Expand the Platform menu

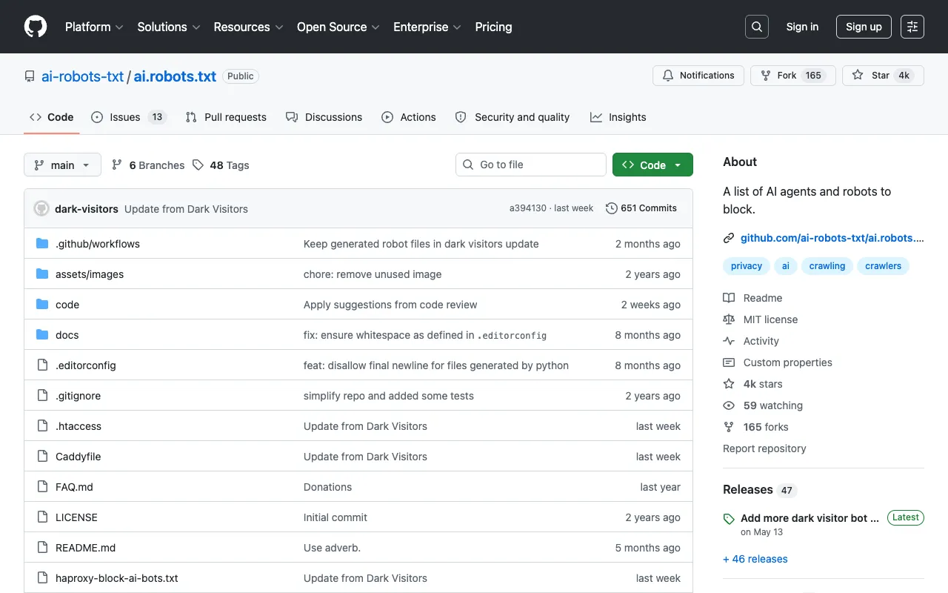(94, 27)
